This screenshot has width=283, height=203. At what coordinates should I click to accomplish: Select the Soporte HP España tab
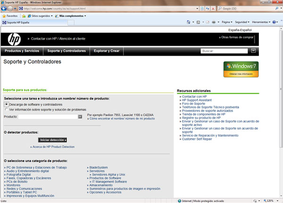click(34, 23)
